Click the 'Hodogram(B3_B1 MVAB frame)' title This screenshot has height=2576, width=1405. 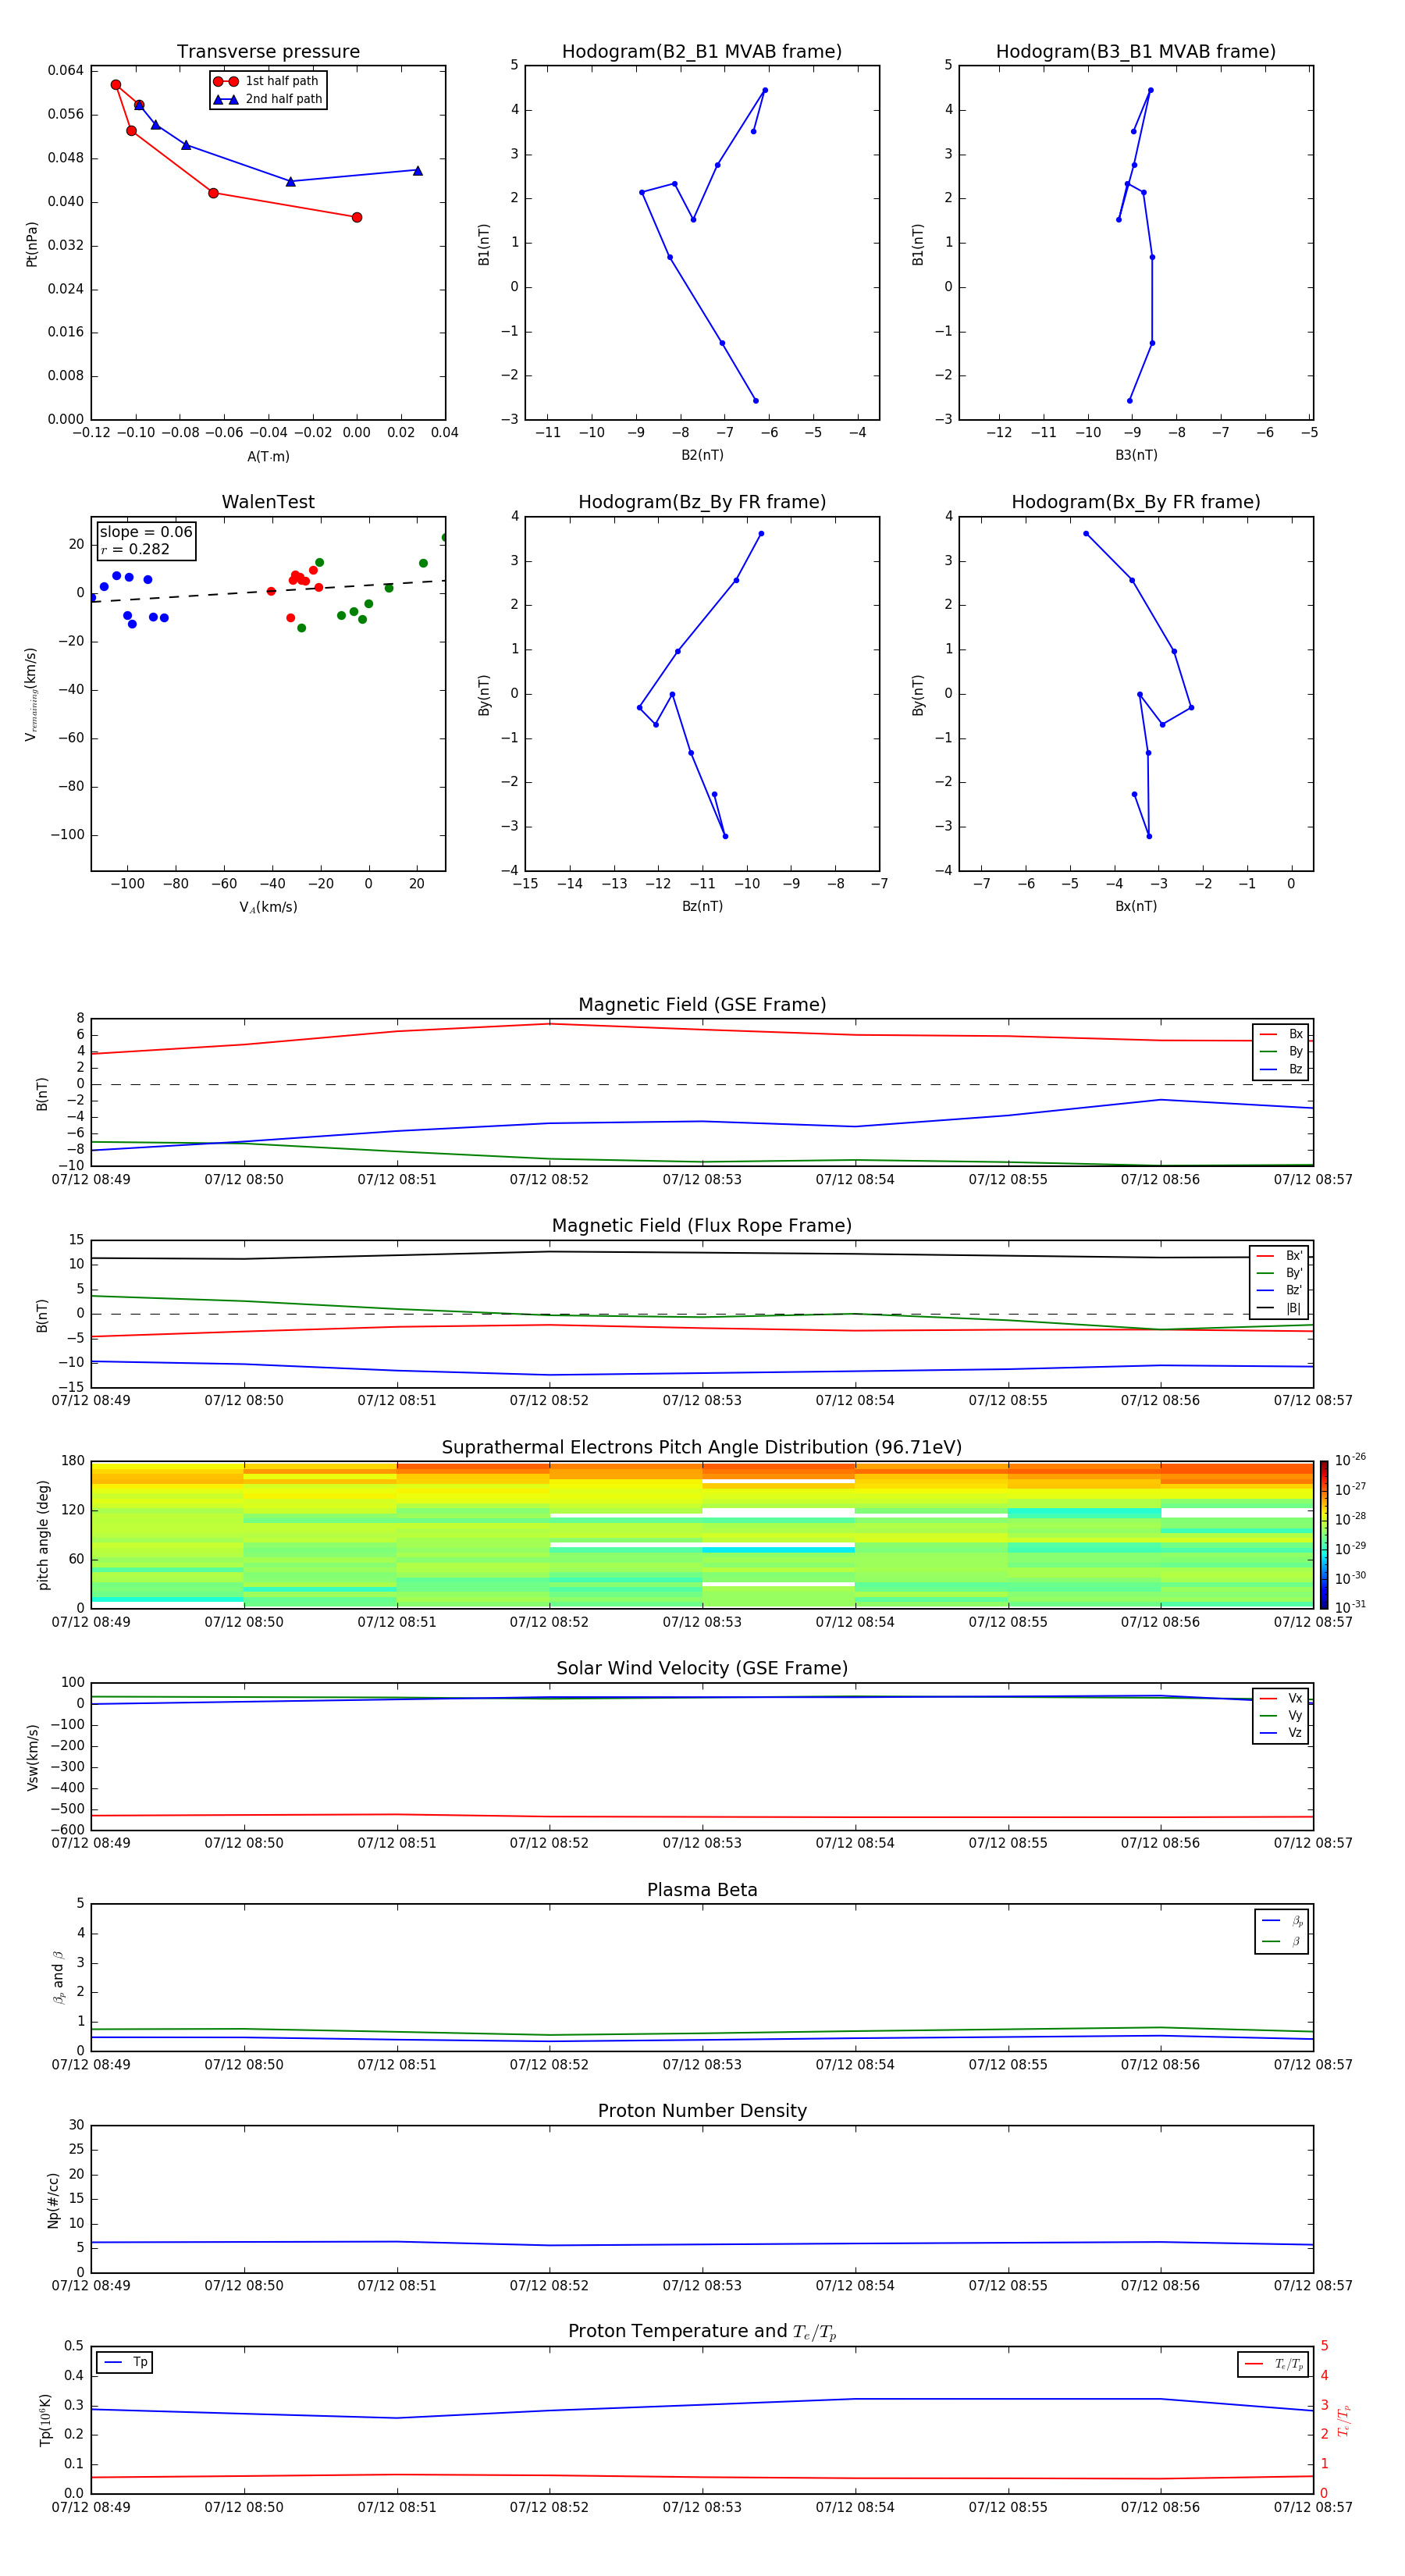pos(1136,52)
